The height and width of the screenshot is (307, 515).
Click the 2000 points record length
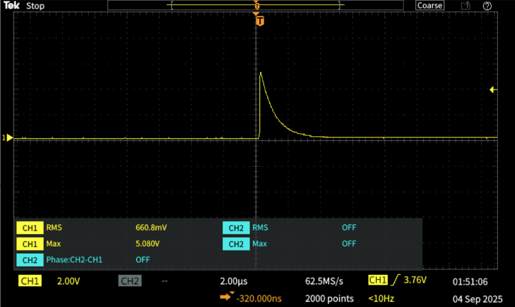point(329,298)
